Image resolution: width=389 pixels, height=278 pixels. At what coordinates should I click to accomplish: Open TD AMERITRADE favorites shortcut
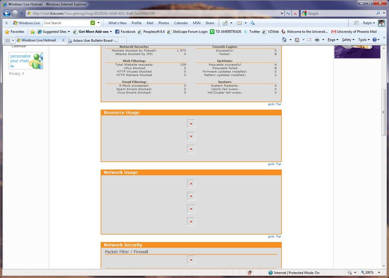(226, 32)
